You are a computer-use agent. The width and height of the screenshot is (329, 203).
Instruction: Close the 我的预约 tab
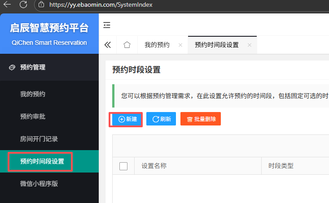pos(180,45)
